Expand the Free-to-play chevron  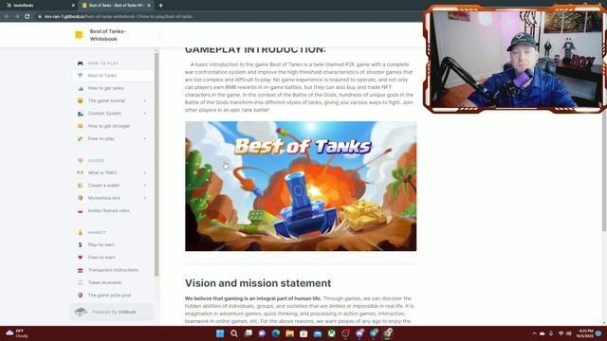[145, 138]
